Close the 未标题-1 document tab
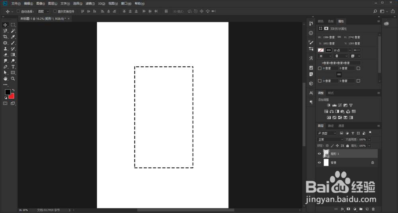Image resolution: width=398 pixels, height=213 pixels. click(x=68, y=19)
